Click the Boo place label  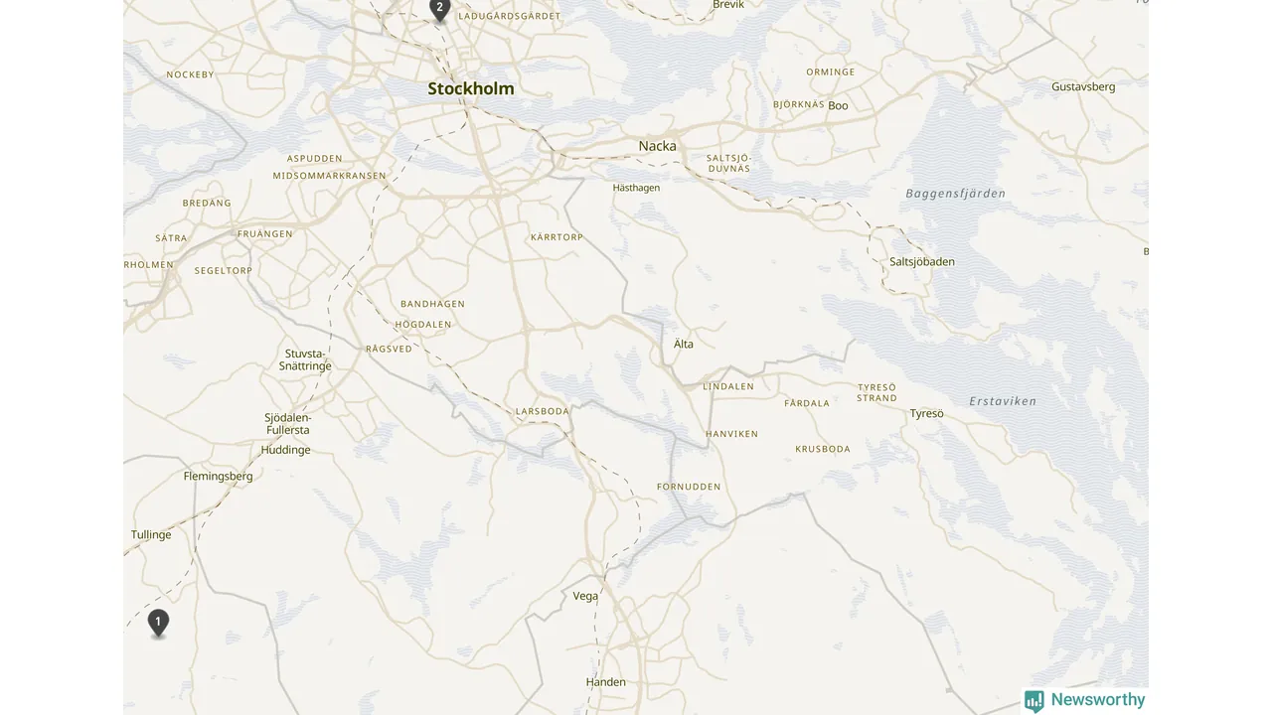tap(838, 105)
